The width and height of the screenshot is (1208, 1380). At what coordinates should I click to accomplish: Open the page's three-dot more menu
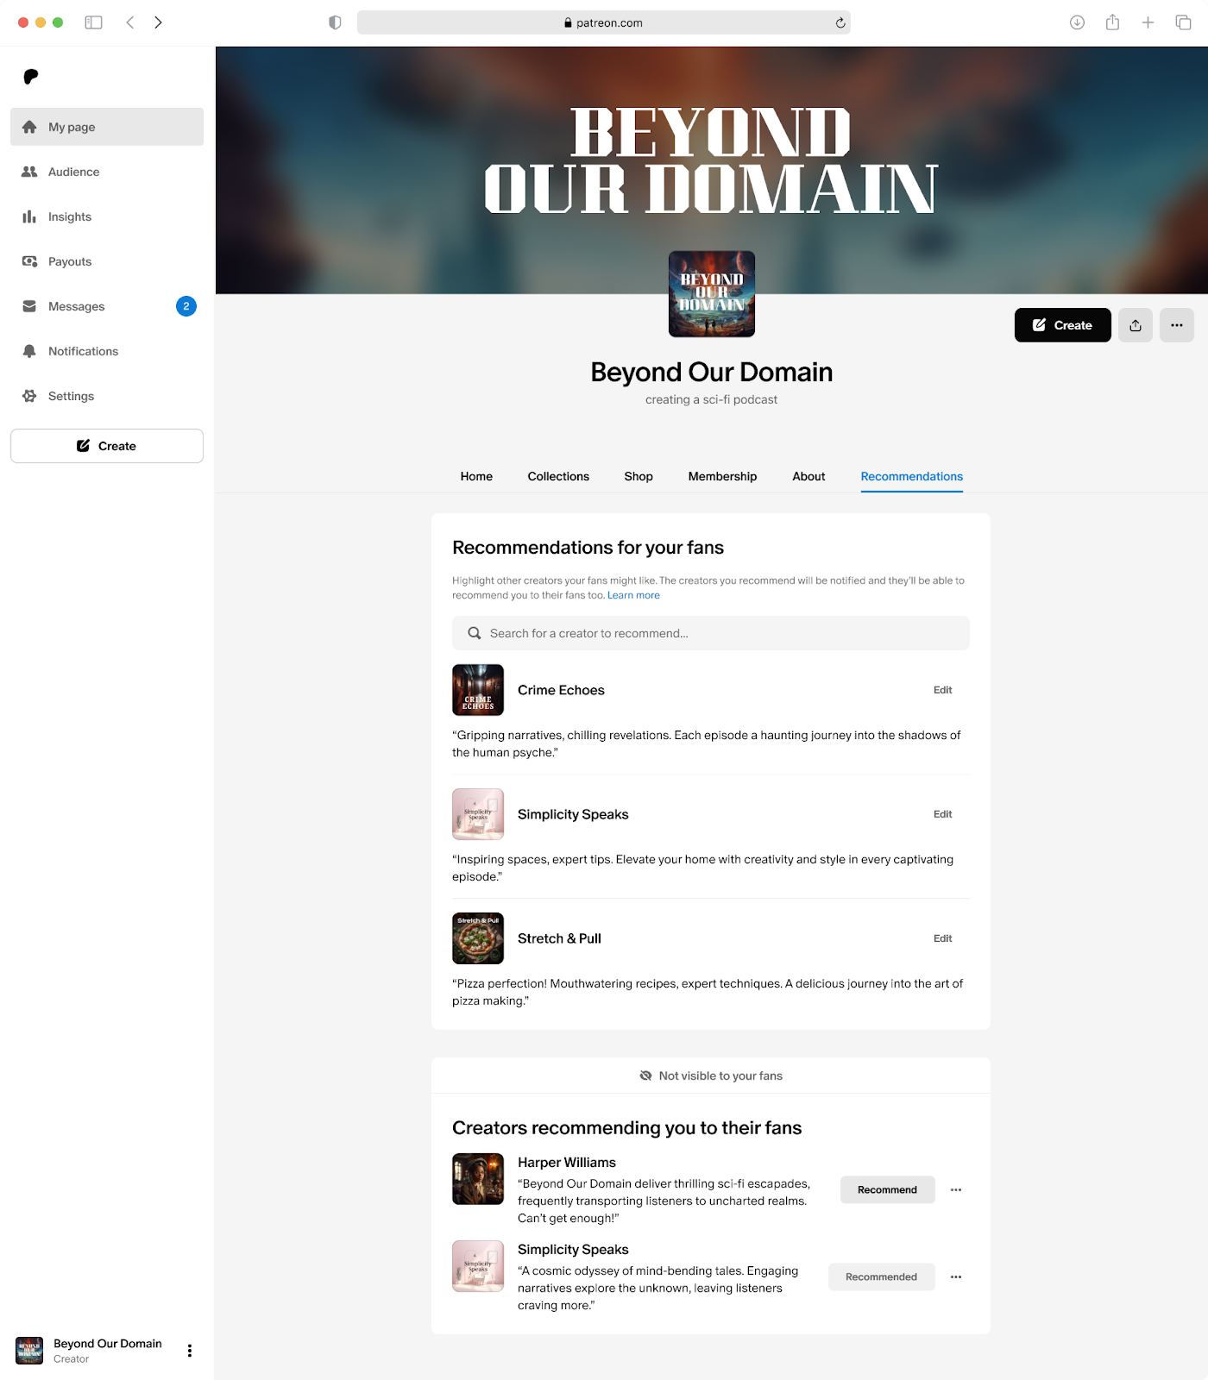(x=1176, y=325)
